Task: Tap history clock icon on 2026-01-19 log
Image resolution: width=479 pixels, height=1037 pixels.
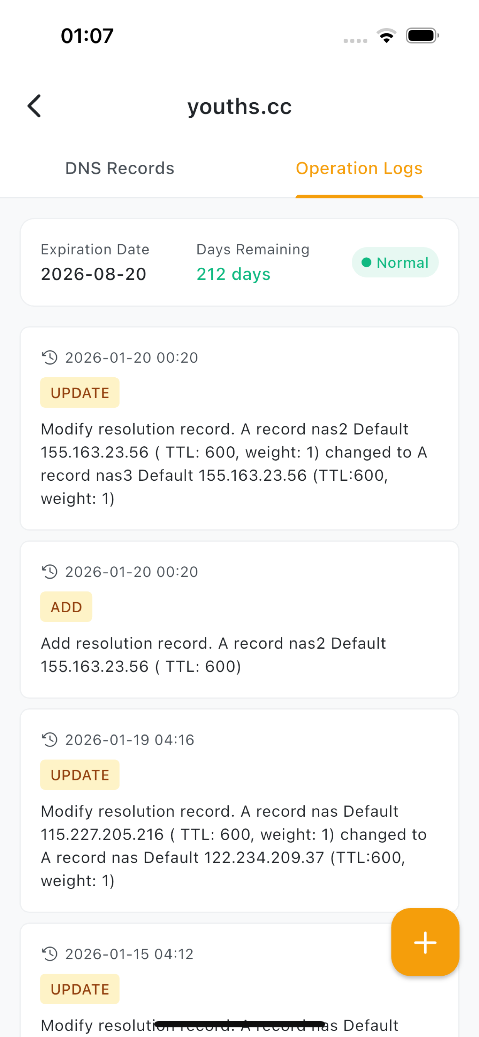Action: [x=50, y=740]
